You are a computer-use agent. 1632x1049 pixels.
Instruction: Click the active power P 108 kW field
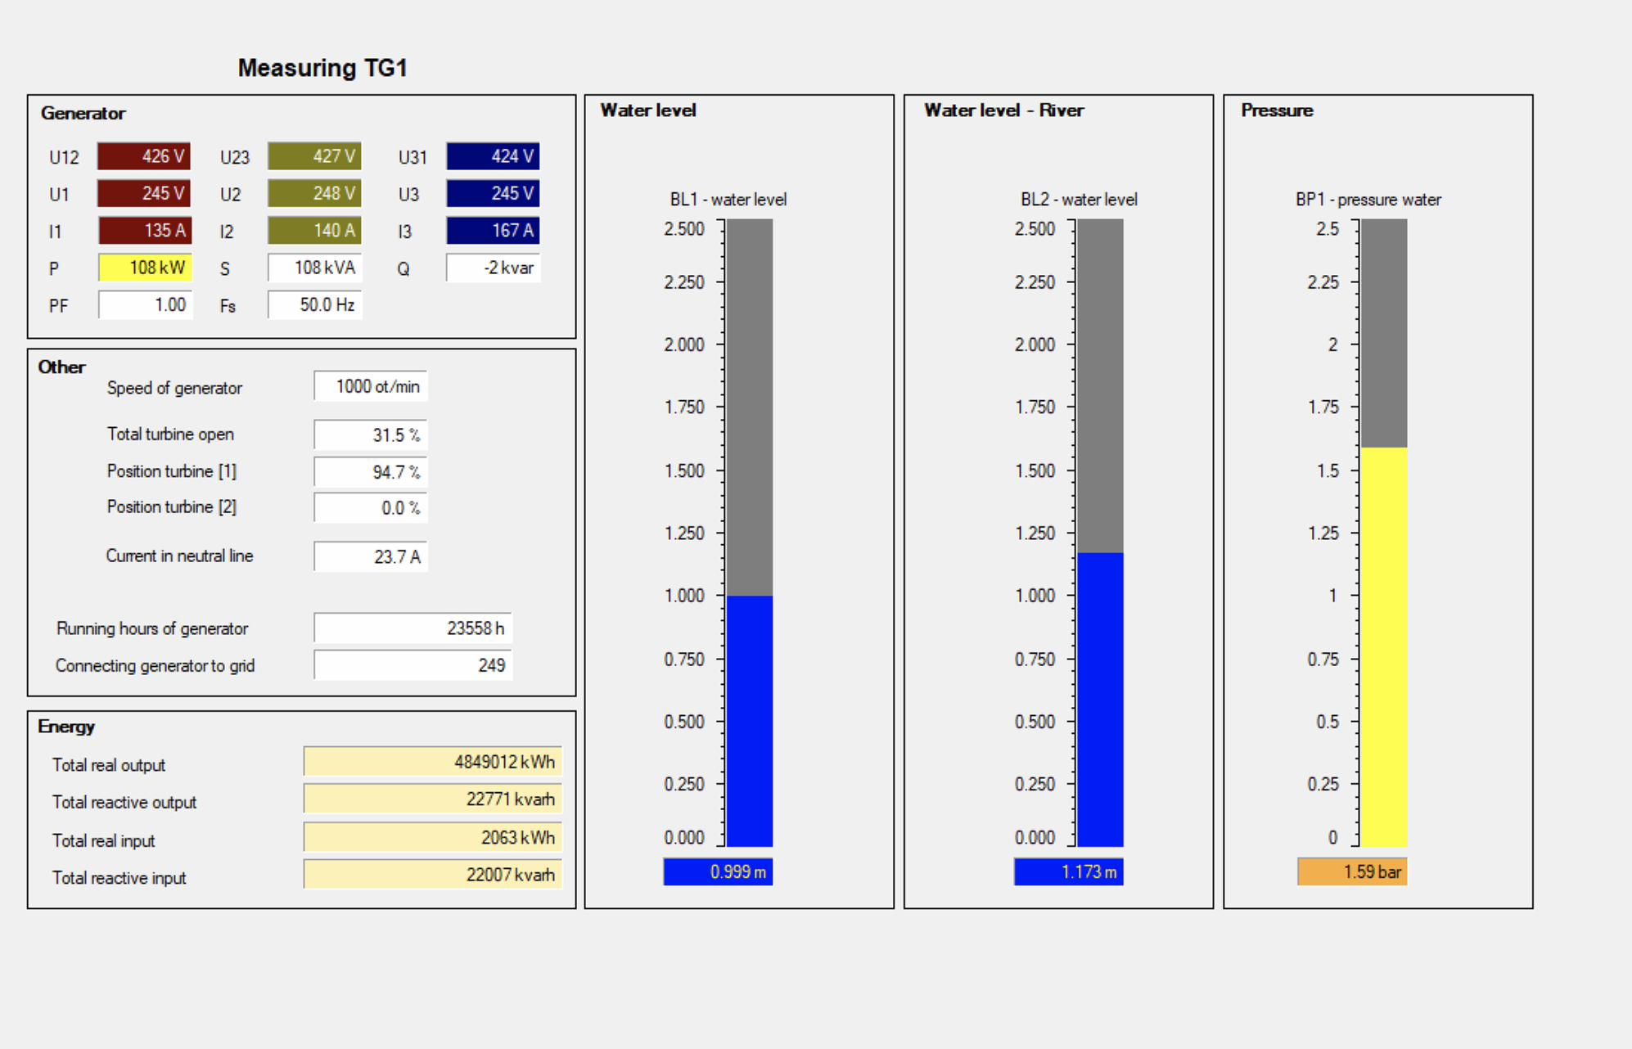[x=145, y=268]
